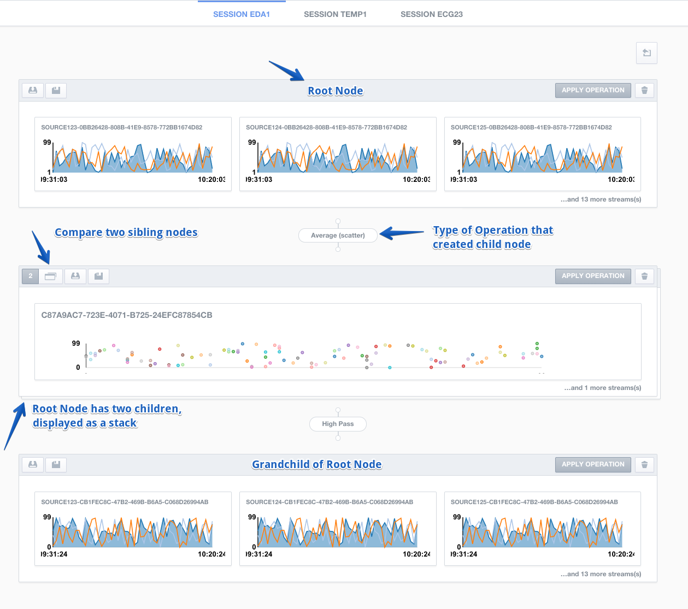Open the SOURCE124-0BB26428 stream chart
Viewport: 688px width, 609px height.
(338, 154)
